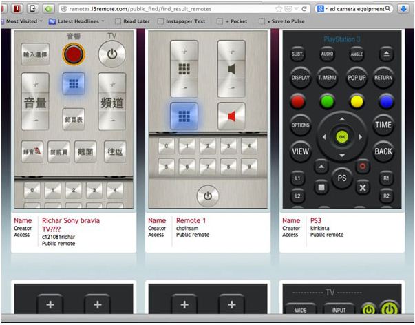
Task: Click the 離開 exit button
Action: click(85, 151)
